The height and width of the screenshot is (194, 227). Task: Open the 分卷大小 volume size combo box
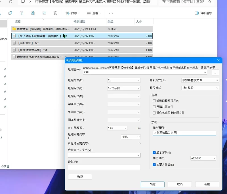104,155
